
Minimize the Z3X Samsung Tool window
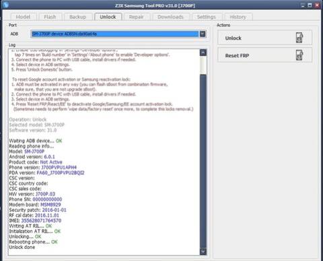(303, 5)
